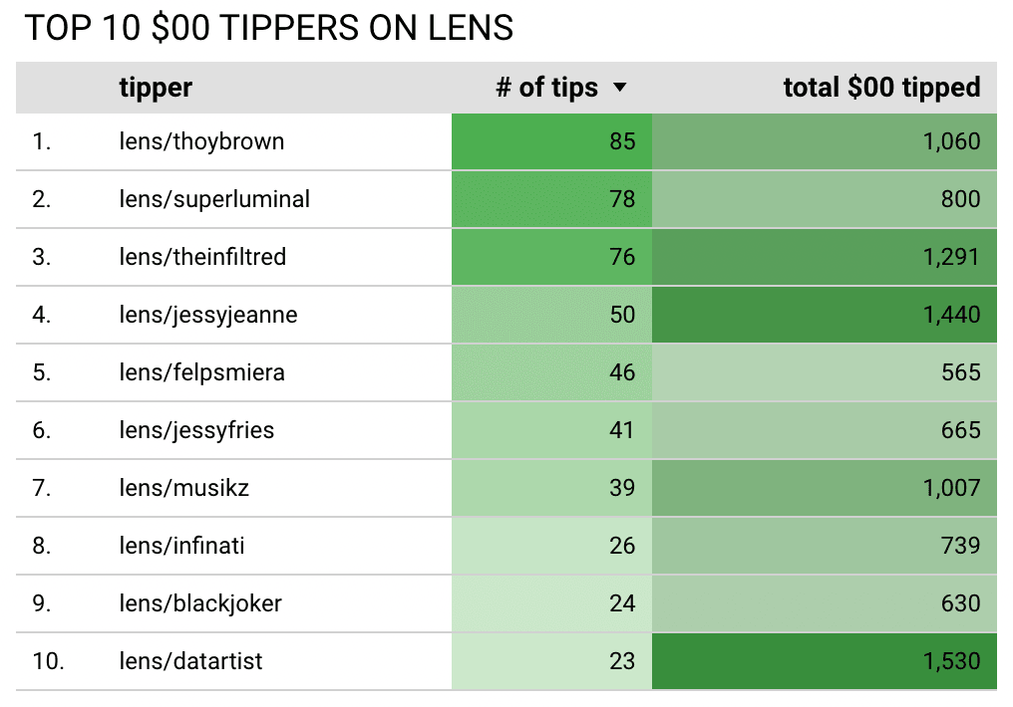Select the lens/superluminal tipper name
Image resolution: width=1013 pixels, height=707 pixels.
[214, 199]
